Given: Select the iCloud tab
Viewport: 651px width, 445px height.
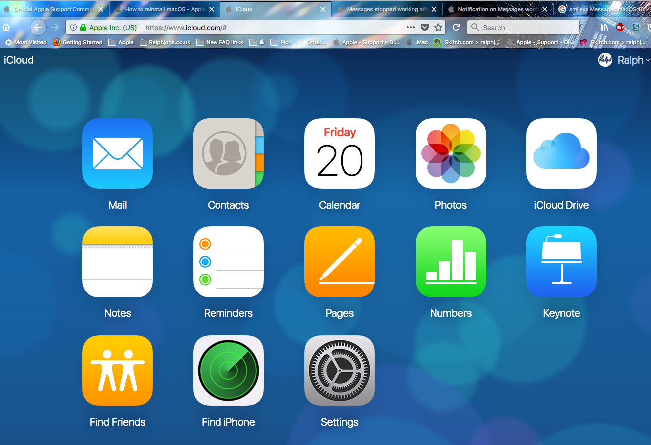Looking at the screenshot, I should tap(276, 9).
